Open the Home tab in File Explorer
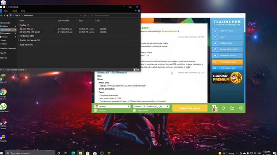277x155 pixels. [6, 11]
